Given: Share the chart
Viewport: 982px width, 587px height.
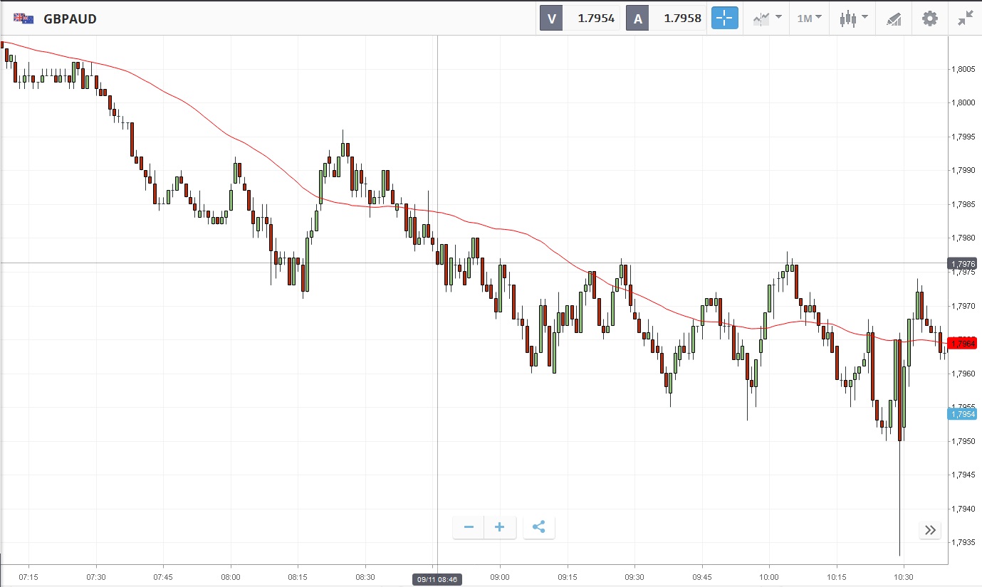Looking at the screenshot, I should click(x=539, y=527).
